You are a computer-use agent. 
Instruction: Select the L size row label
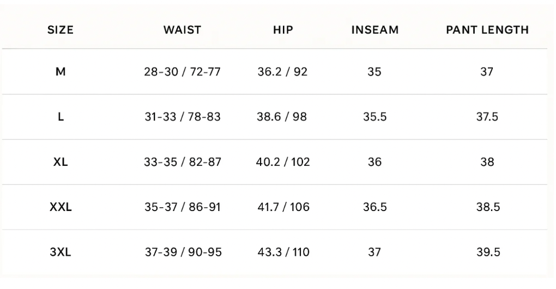61,117
